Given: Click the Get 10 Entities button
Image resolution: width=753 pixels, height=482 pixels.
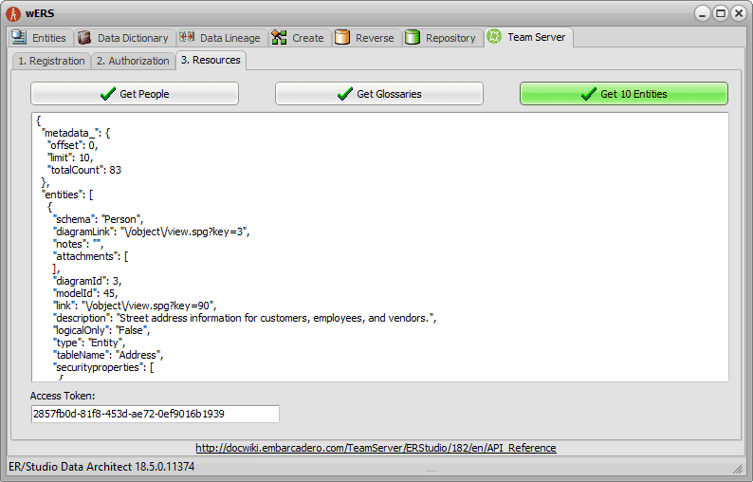Looking at the screenshot, I should [624, 93].
